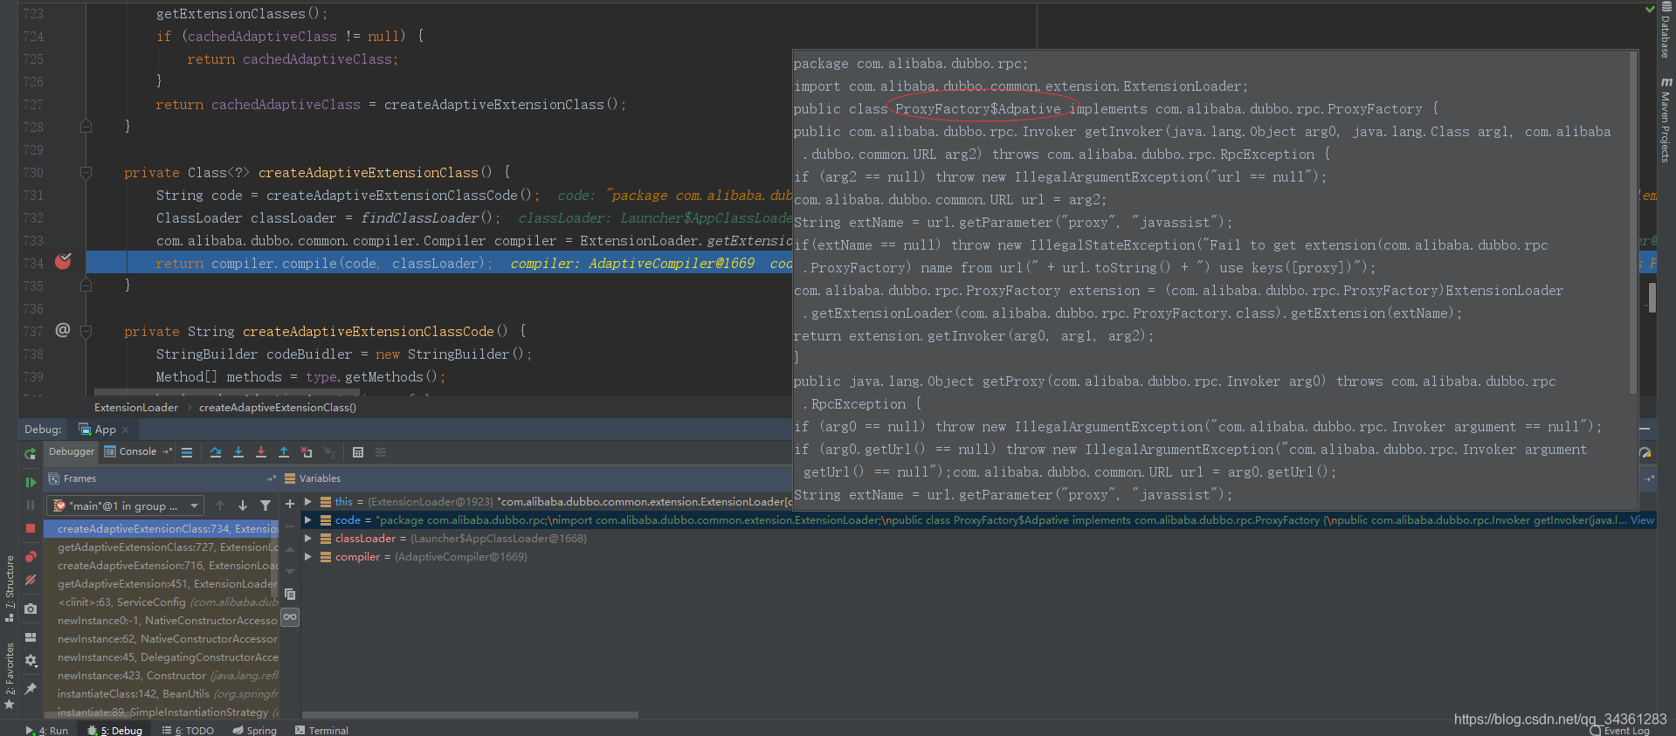Show execution point
1676x736 pixels.
coord(186,452)
